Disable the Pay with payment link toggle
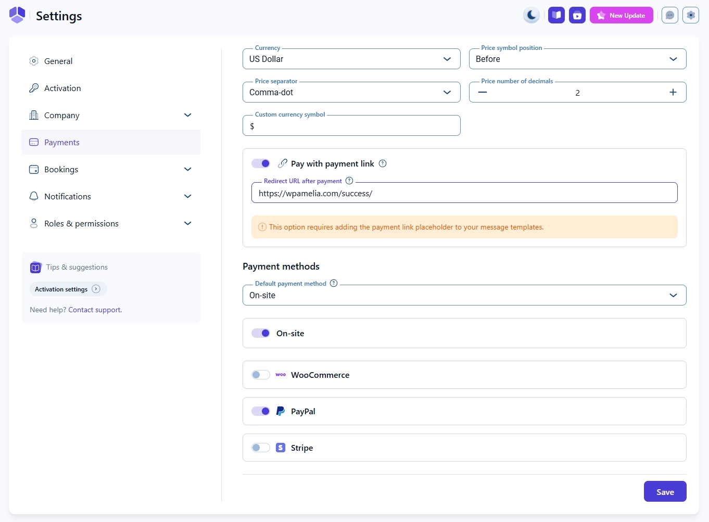This screenshot has height=522, width=709. 261,163
